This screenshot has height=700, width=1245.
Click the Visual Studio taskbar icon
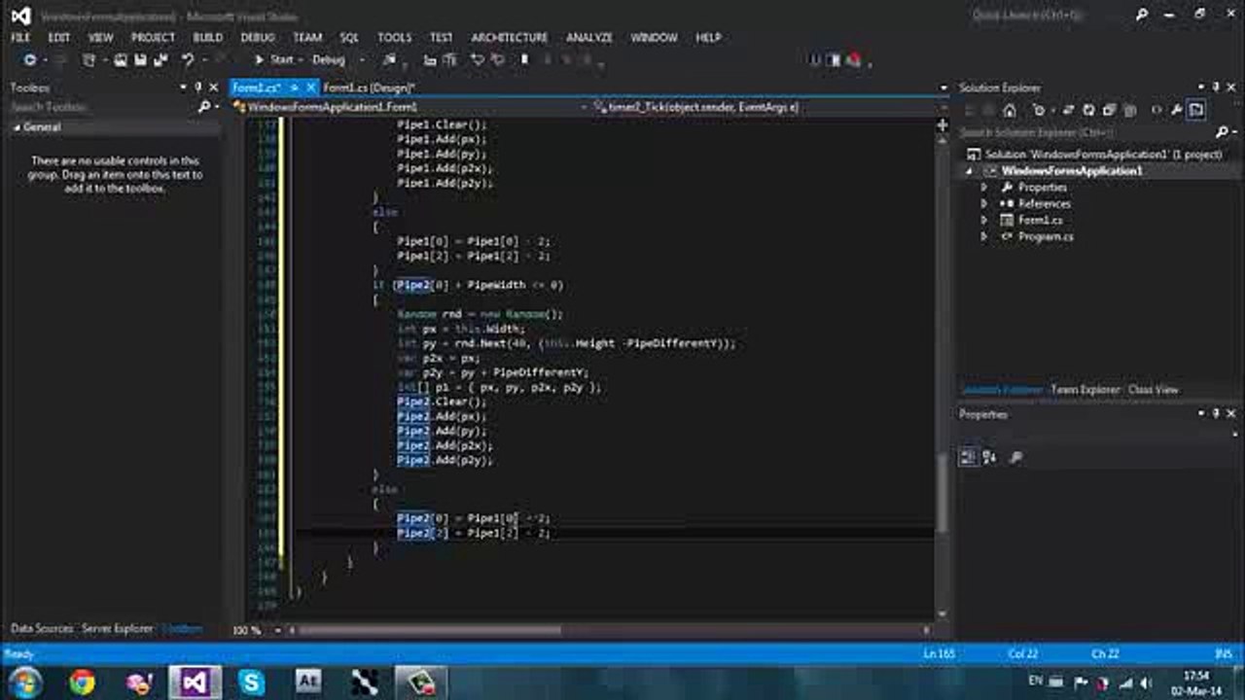(x=195, y=682)
